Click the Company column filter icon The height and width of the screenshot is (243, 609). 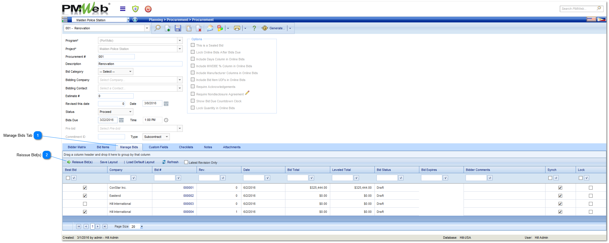pyautogui.click(x=134, y=178)
